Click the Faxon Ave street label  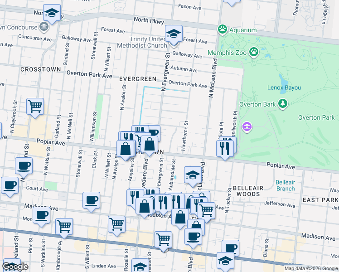coord(189,7)
